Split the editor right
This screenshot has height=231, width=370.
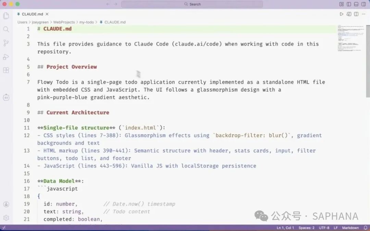(x=356, y=14)
